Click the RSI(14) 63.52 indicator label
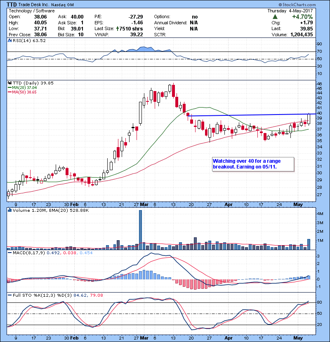The height and width of the screenshot is (342, 330). [x=29, y=40]
